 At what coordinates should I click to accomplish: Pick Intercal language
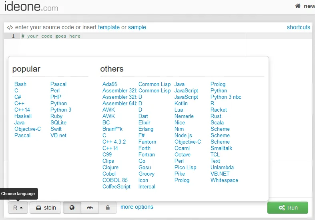[146, 187]
